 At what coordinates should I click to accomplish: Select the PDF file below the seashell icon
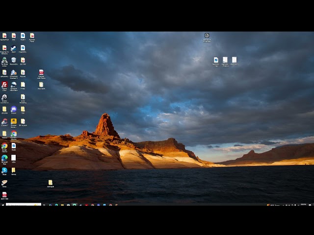click(4, 196)
